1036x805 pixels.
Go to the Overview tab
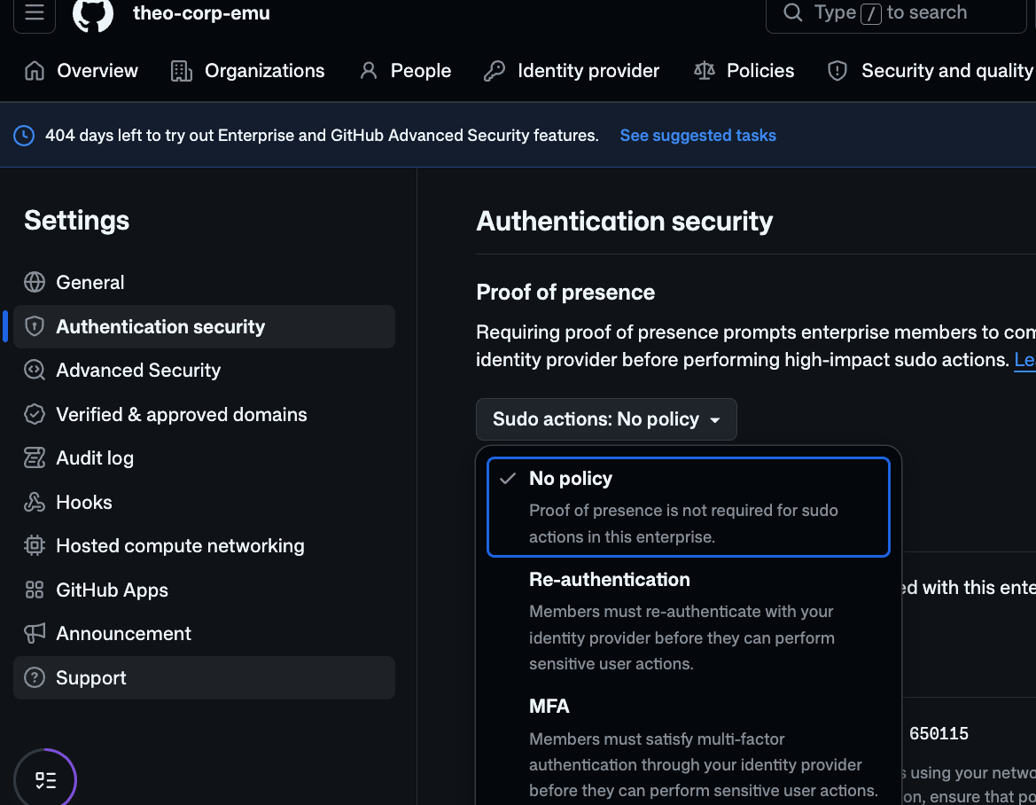81,71
